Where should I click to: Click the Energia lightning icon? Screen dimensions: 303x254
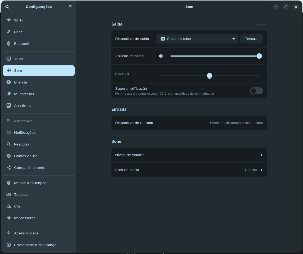click(x=9, y=82)
